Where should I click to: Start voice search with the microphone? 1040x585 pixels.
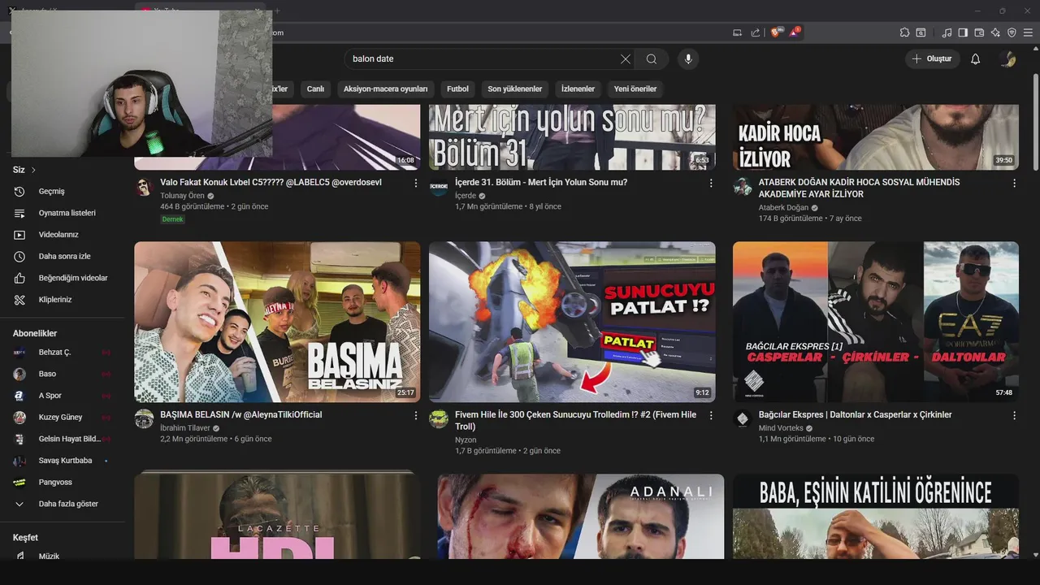point(688,59)
